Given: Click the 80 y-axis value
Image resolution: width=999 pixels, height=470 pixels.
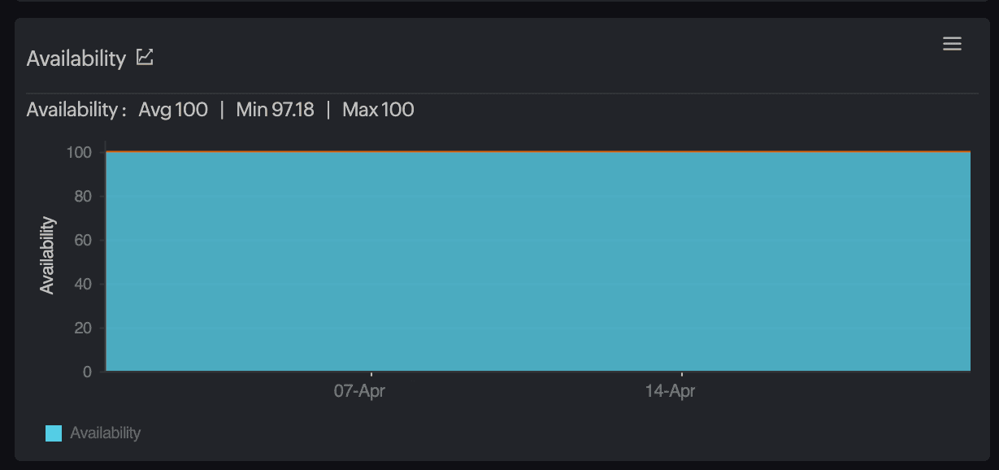Looking at the screenshot, I should 85,197.
